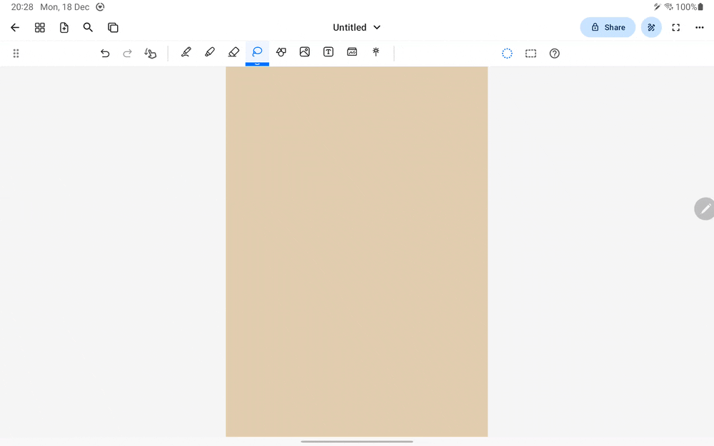Go back with the arrow icon
Image resolution: width=714 pixels, height=446 pixels.
(x=15, y=27)
